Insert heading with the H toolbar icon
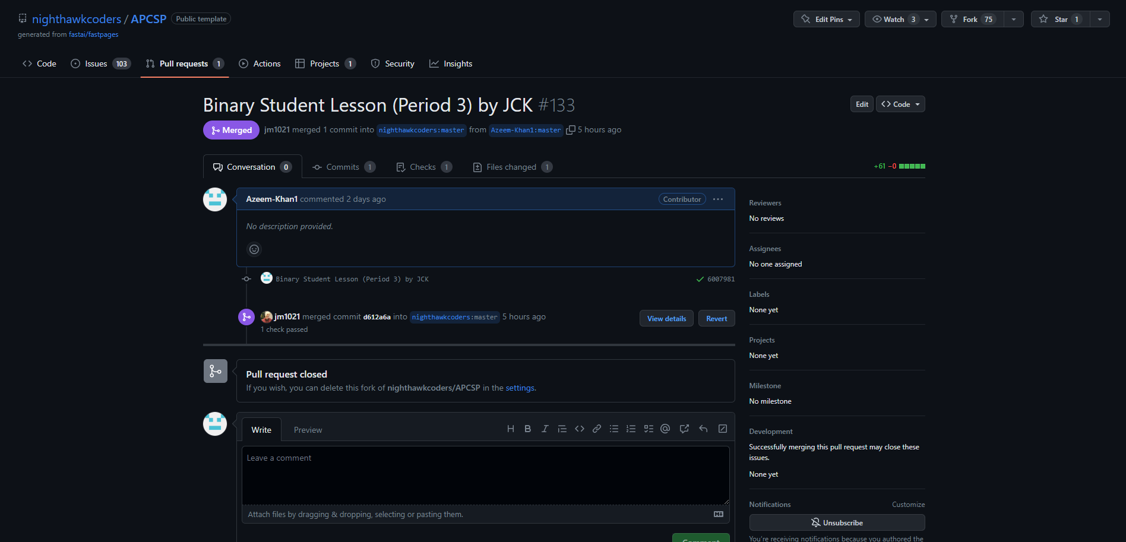Screen dimensions: 1126x542 tap(510, 429)
